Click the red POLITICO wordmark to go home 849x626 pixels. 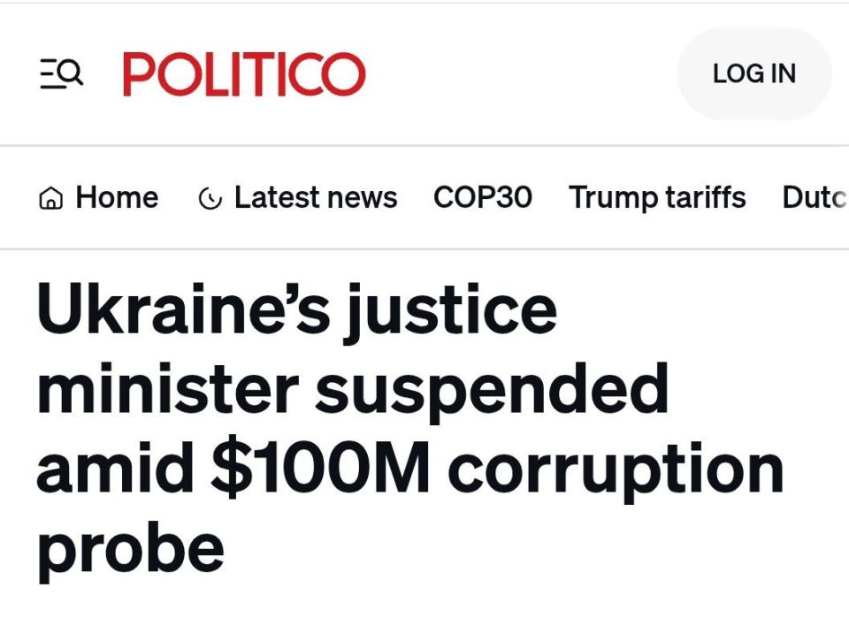pos(243,73)
